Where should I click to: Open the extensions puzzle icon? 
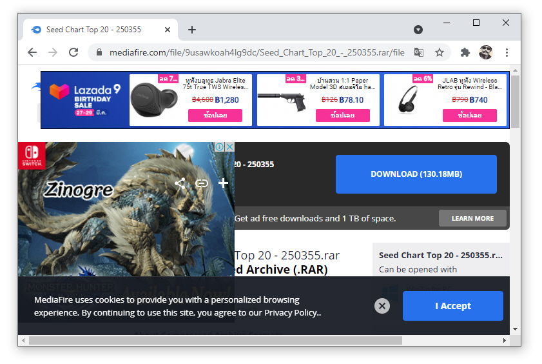(465, 52)
